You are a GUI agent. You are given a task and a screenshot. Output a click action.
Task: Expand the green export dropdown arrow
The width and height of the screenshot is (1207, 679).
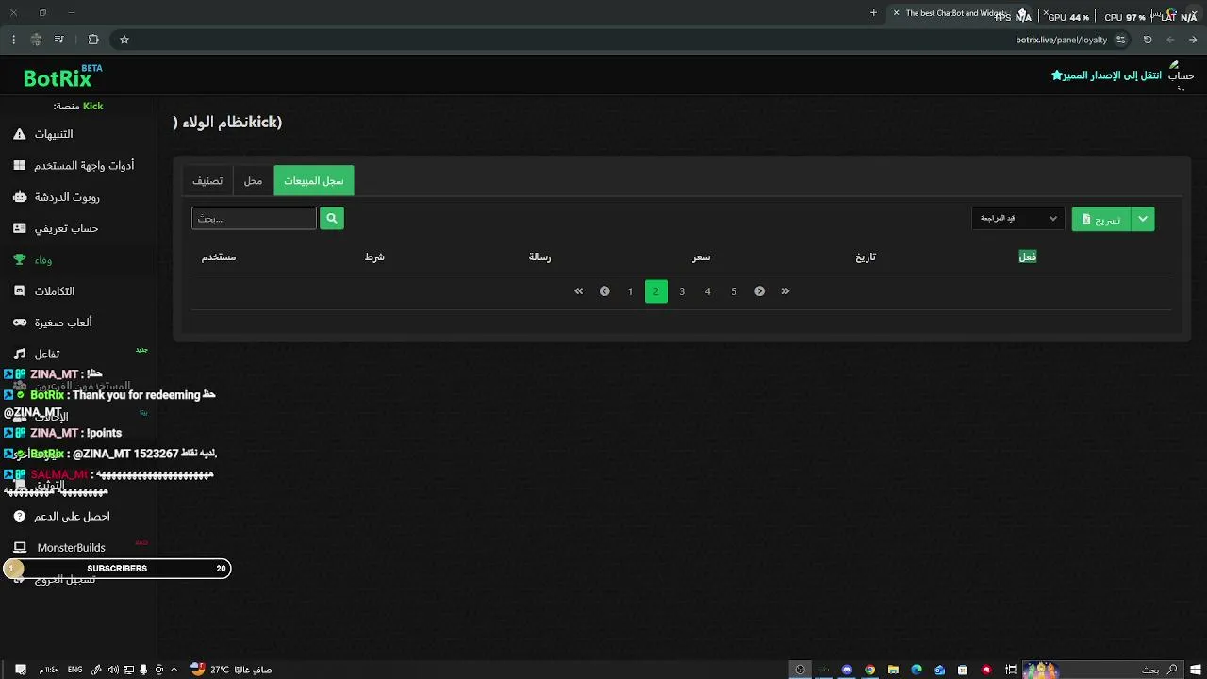click(x=1143, y=219)
